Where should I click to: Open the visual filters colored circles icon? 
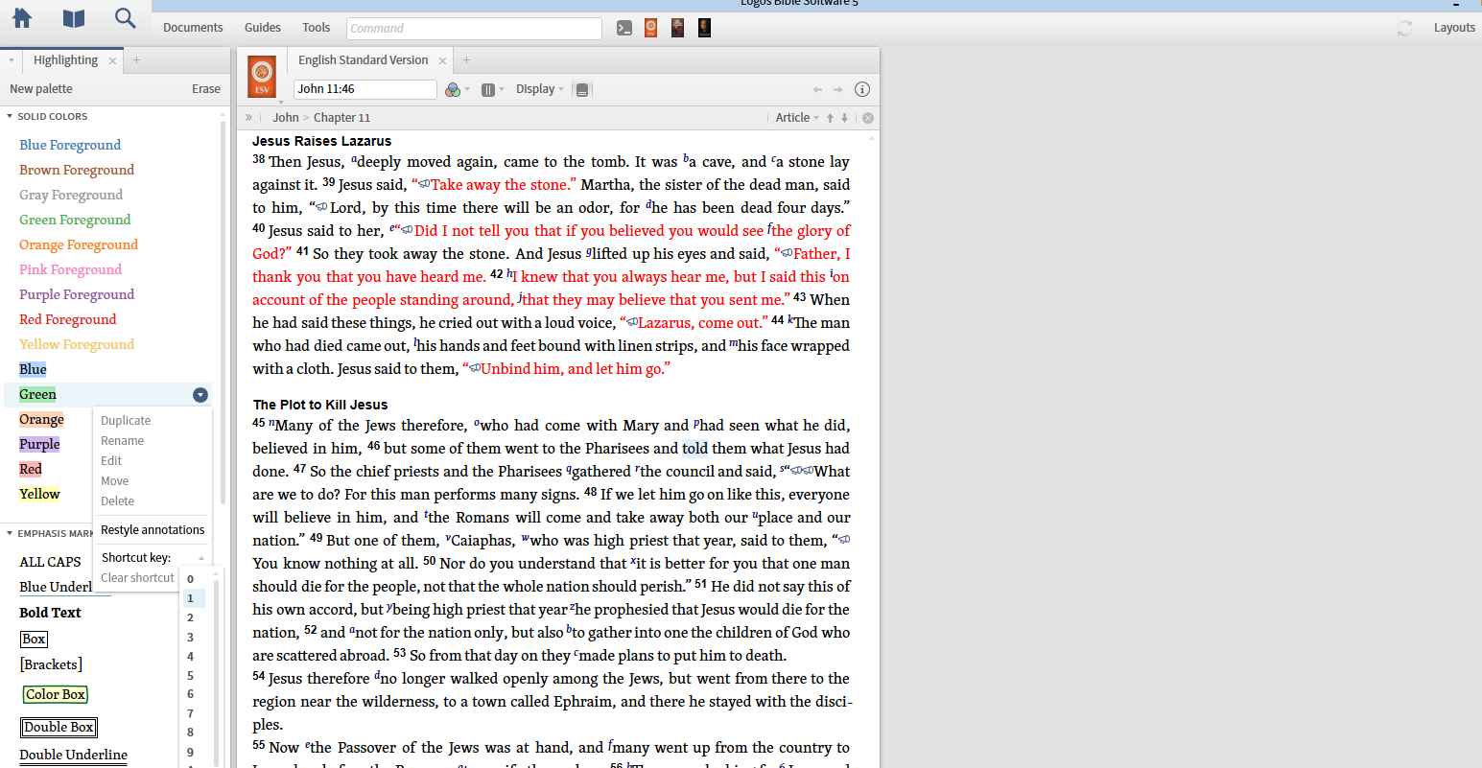453,89
